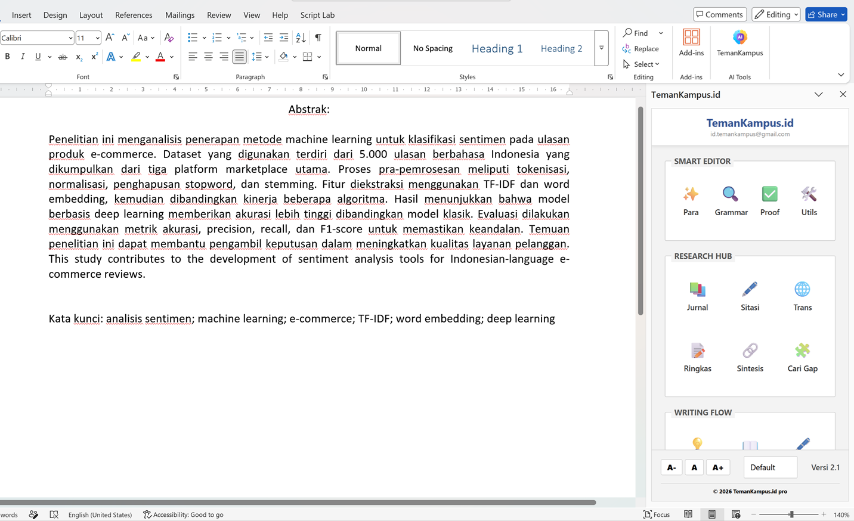The height and width of the screenshot is (521, 854).
Task: Center align the text
Action: [208, 57]
